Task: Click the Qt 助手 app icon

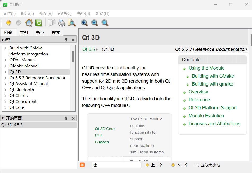Action: click(x=5, y=5)
